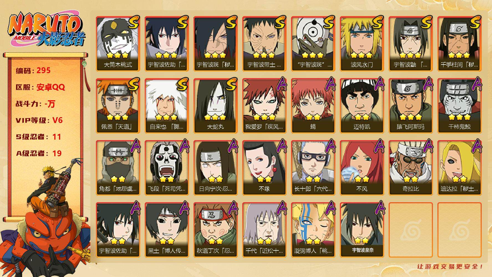This screenshot has height=277, width=492.
Task: Select the 大蛇丸 character card
Action: pyautogui.click(x=215, y=106)
